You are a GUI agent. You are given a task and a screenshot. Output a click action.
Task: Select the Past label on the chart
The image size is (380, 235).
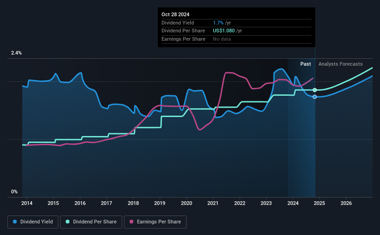click(305, 64)
